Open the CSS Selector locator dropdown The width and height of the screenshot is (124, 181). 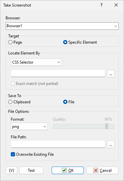36,62
